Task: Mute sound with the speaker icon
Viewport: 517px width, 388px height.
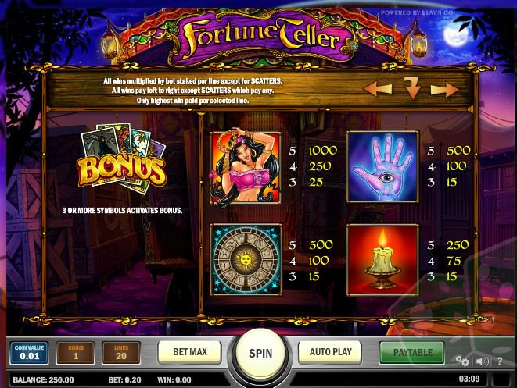Action: 483,361
